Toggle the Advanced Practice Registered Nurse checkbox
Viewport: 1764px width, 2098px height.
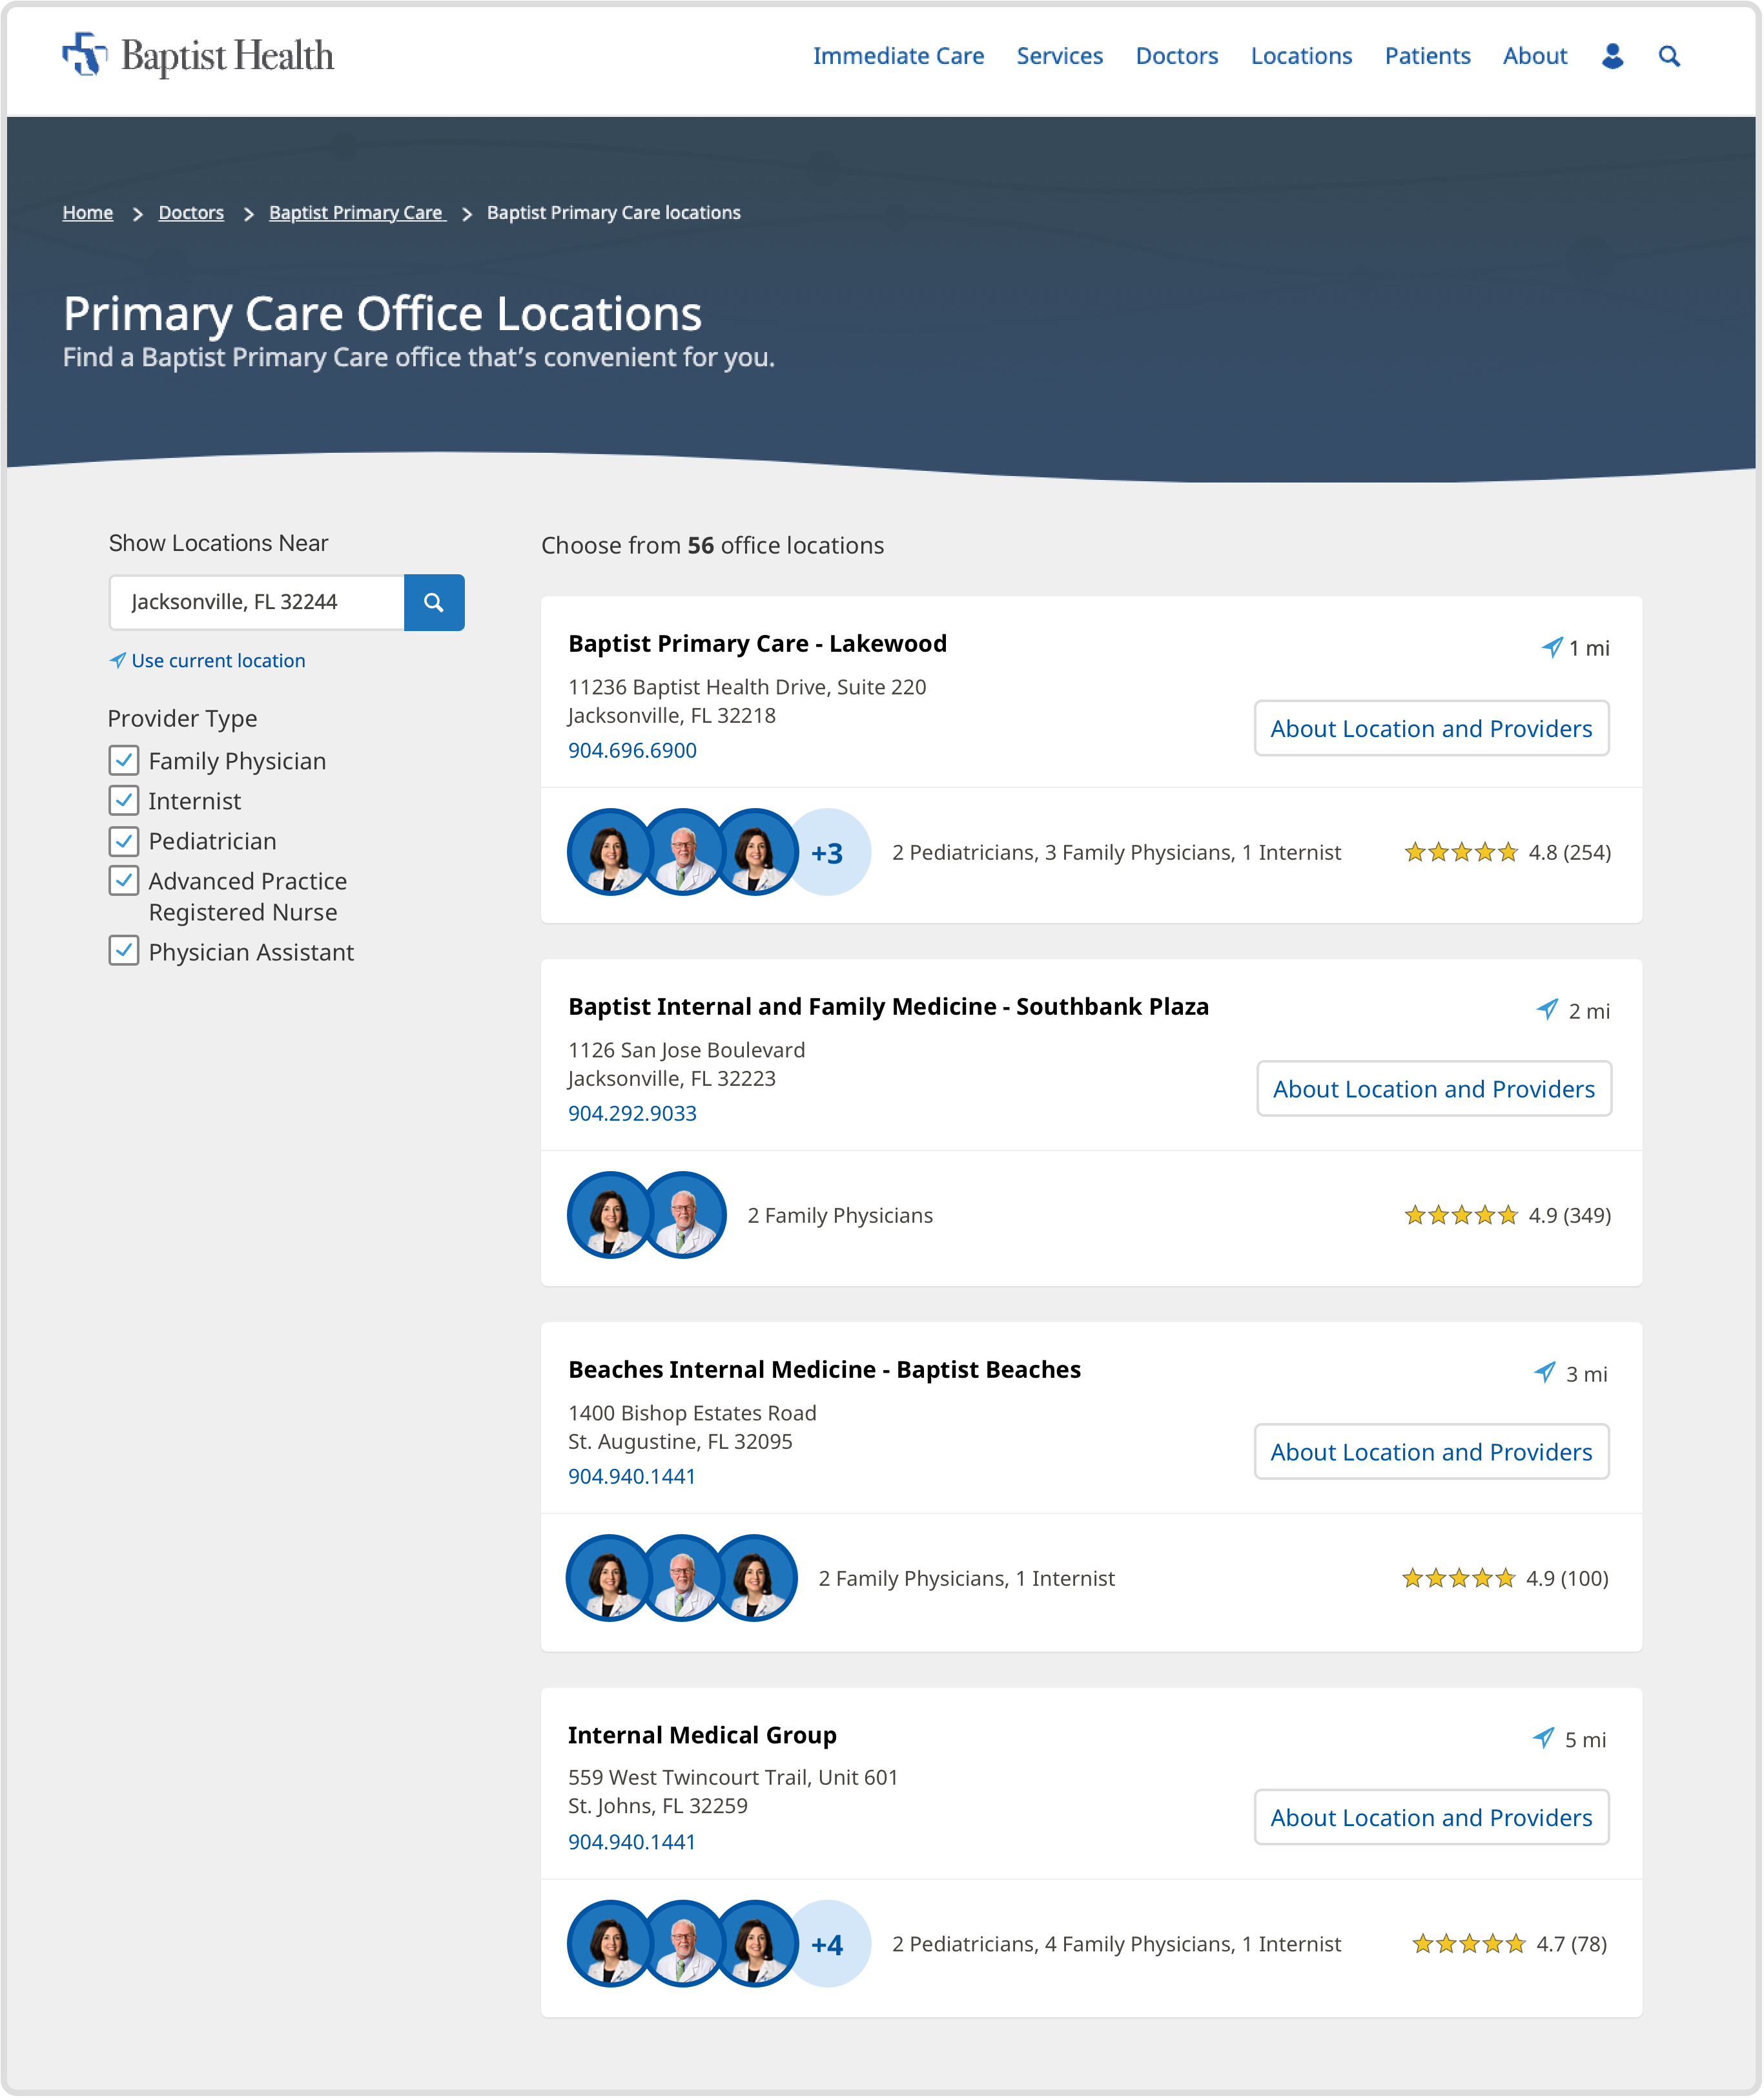[124, 880]
